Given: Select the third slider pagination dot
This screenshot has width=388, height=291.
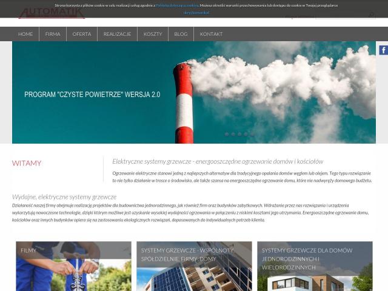Looking at the screenshot, I should tap(239, 134).
